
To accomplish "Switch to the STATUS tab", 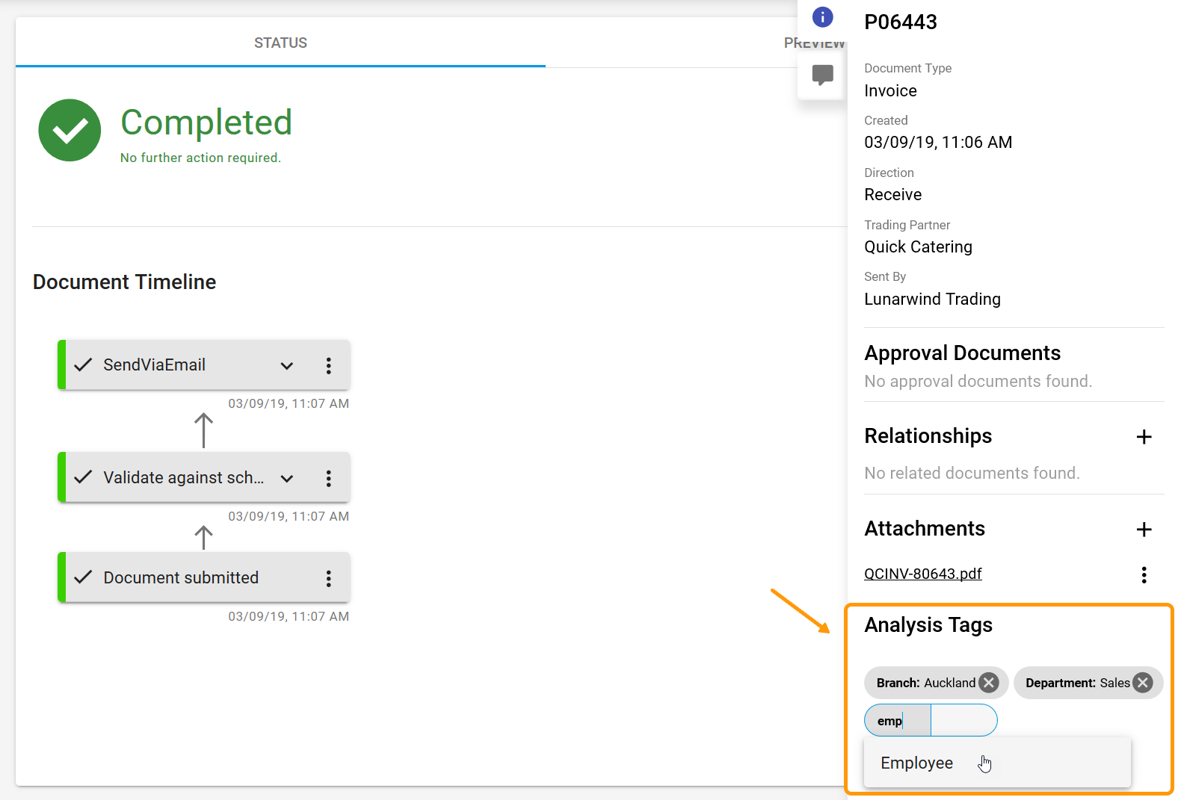I will (280, 43).
